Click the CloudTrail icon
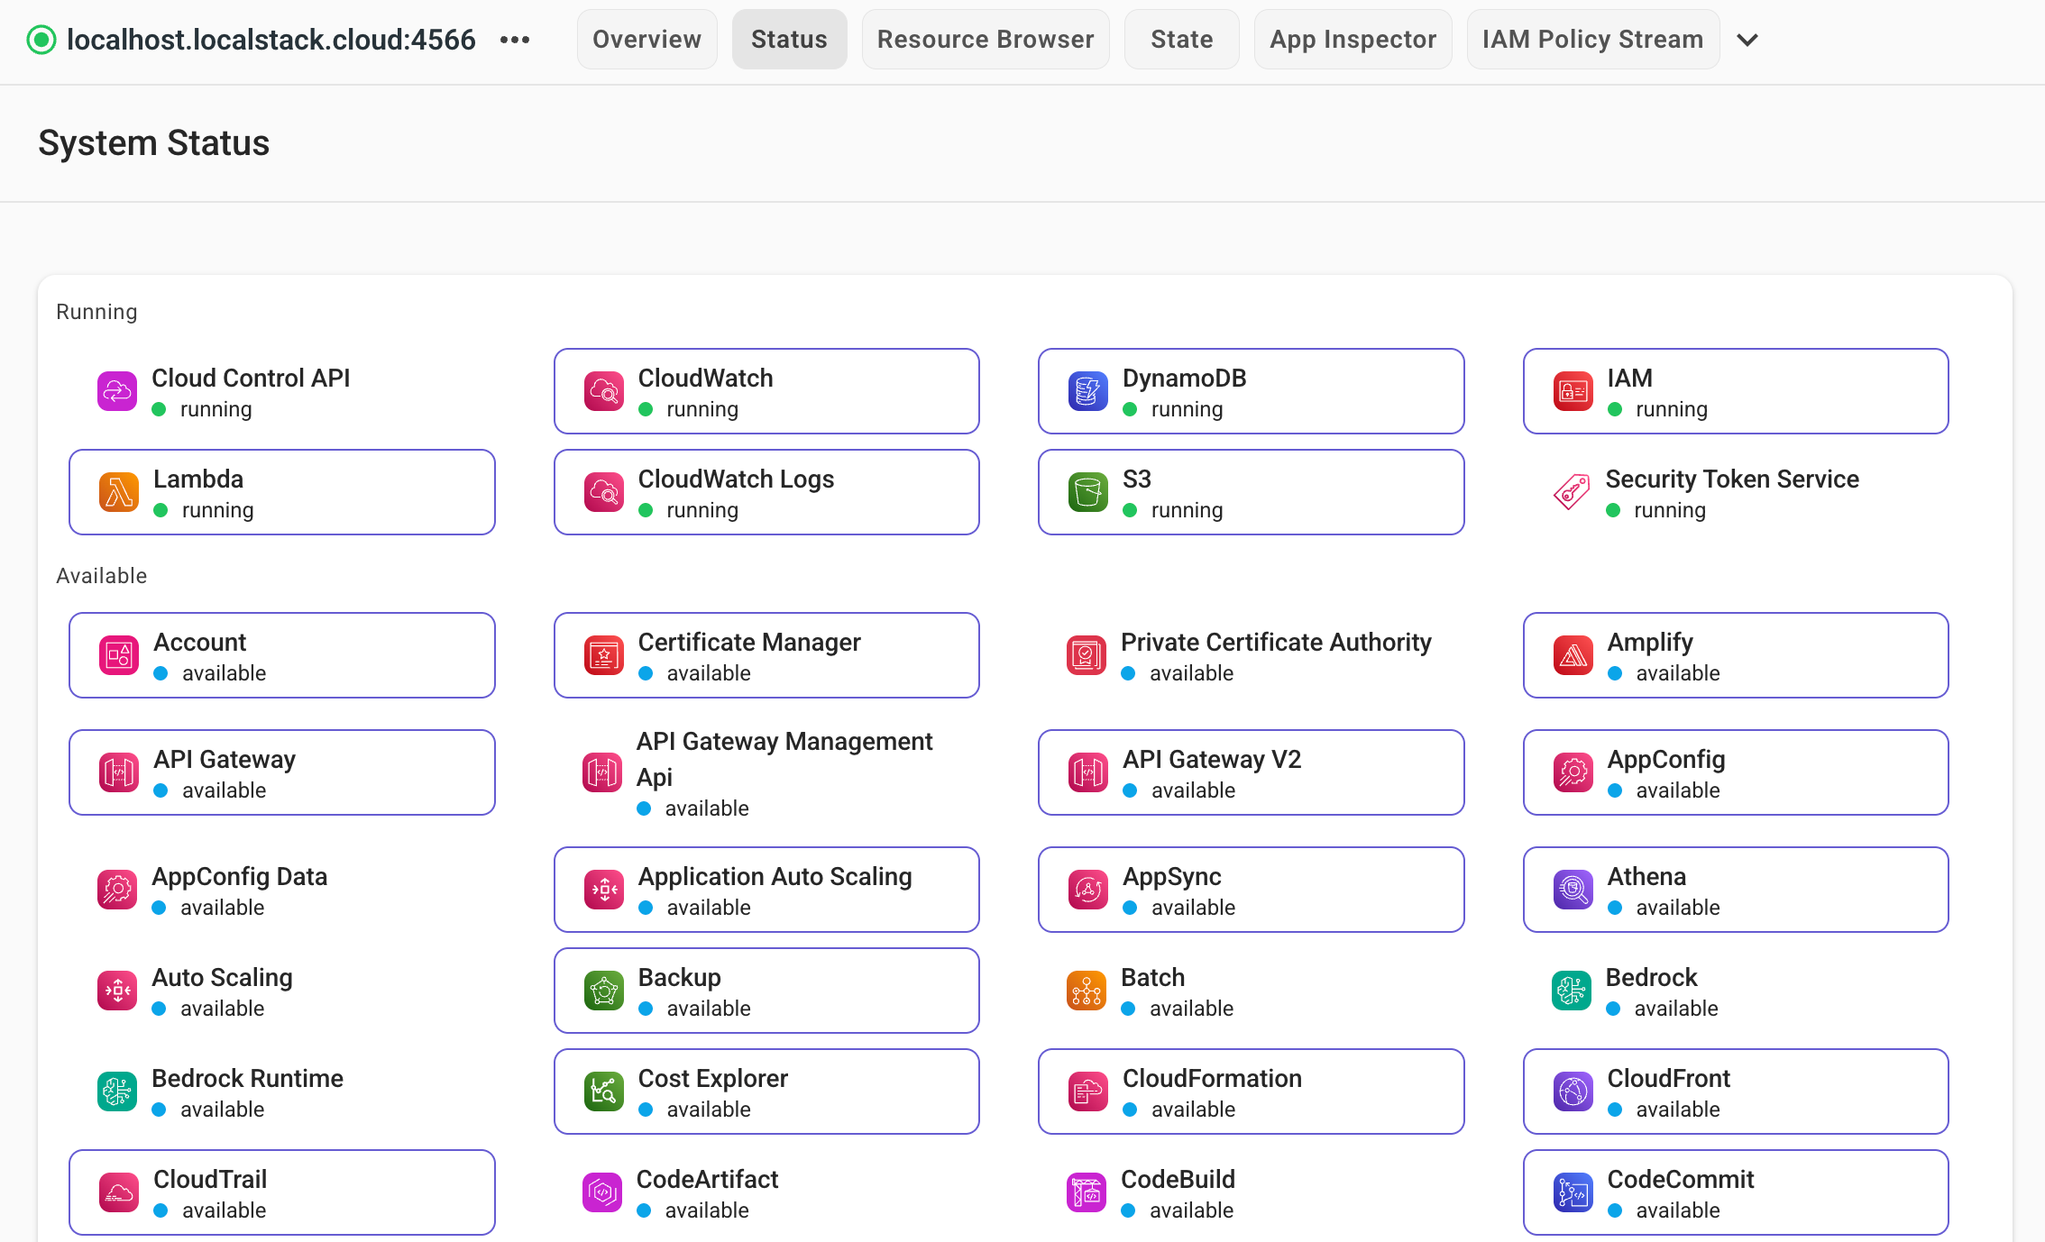2045x1242 pixels. coord(119,1192)
